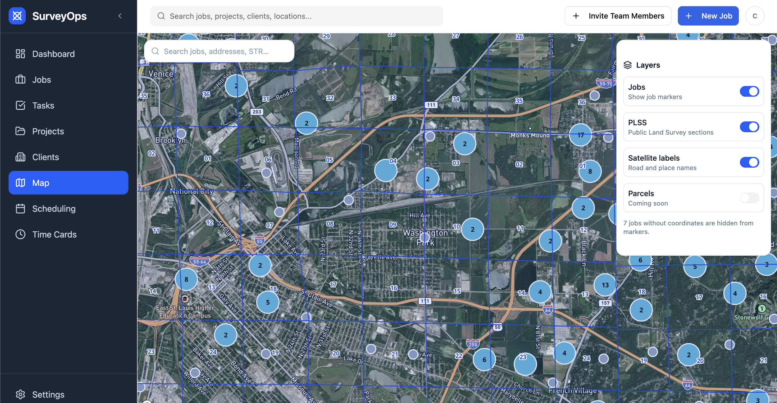Image resolution: width=777 pixels, height=403 pixels.
Task: Select the Jobs briefcase icon in sidebar
Action: coord(20,79)
